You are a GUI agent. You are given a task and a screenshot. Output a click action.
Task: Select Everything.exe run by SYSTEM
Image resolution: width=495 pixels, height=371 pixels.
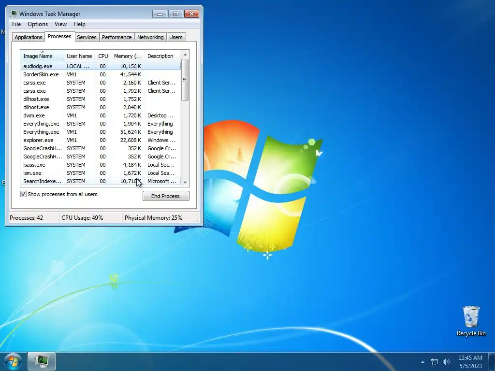coord(101,124)
